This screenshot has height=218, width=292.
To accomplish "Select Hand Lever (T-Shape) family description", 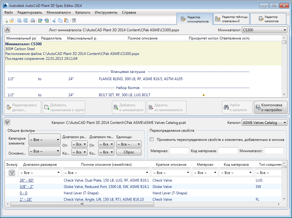I will pyautogui.click(x=81, y=193).
